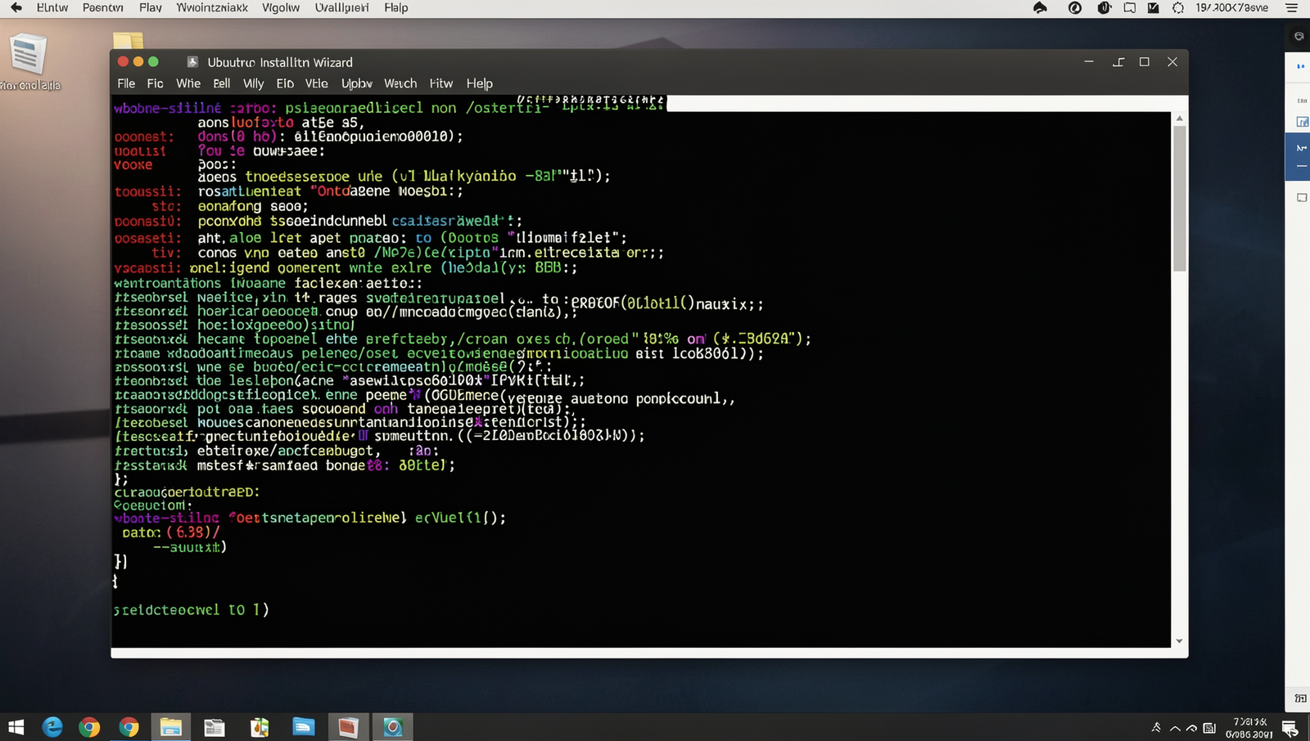Image resolution: width=1310 pixels, height=741 pixels.
Task: Click the back arrow in the top menu bar
Action: click(16, 7)
